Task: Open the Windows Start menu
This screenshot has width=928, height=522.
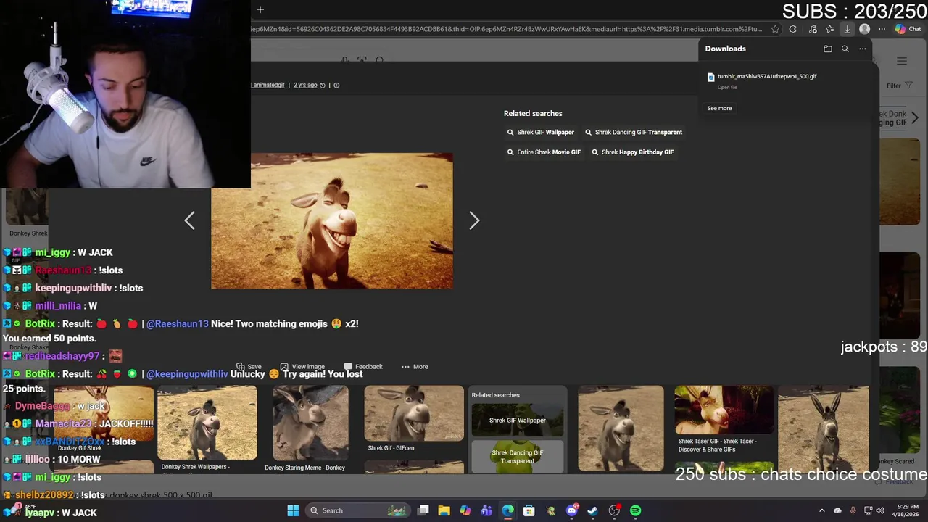Action: 293,510
